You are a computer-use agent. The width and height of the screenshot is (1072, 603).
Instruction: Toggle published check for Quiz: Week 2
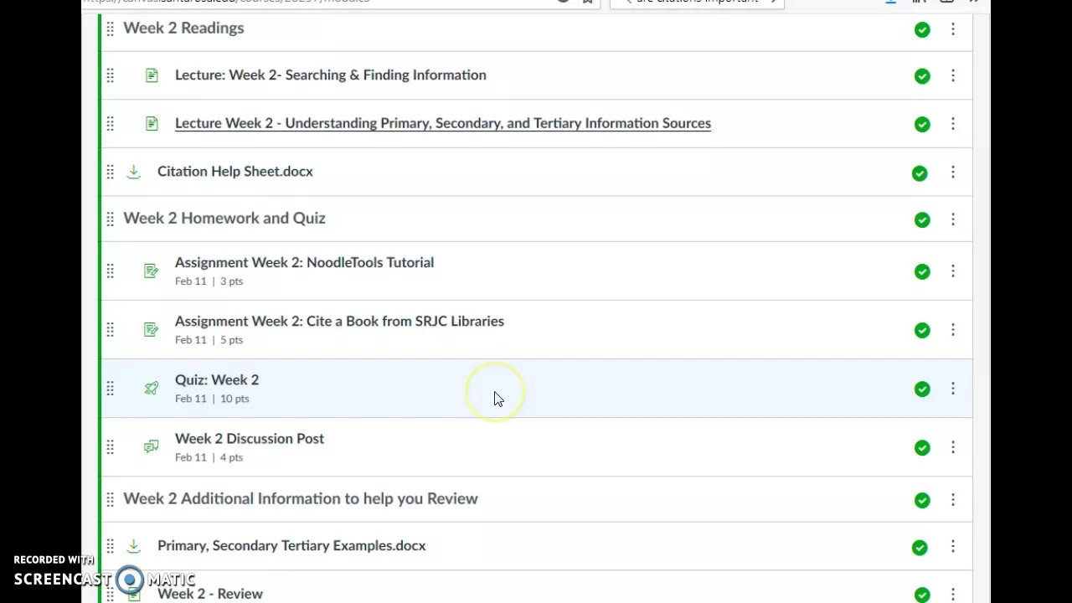coord(922,389)
